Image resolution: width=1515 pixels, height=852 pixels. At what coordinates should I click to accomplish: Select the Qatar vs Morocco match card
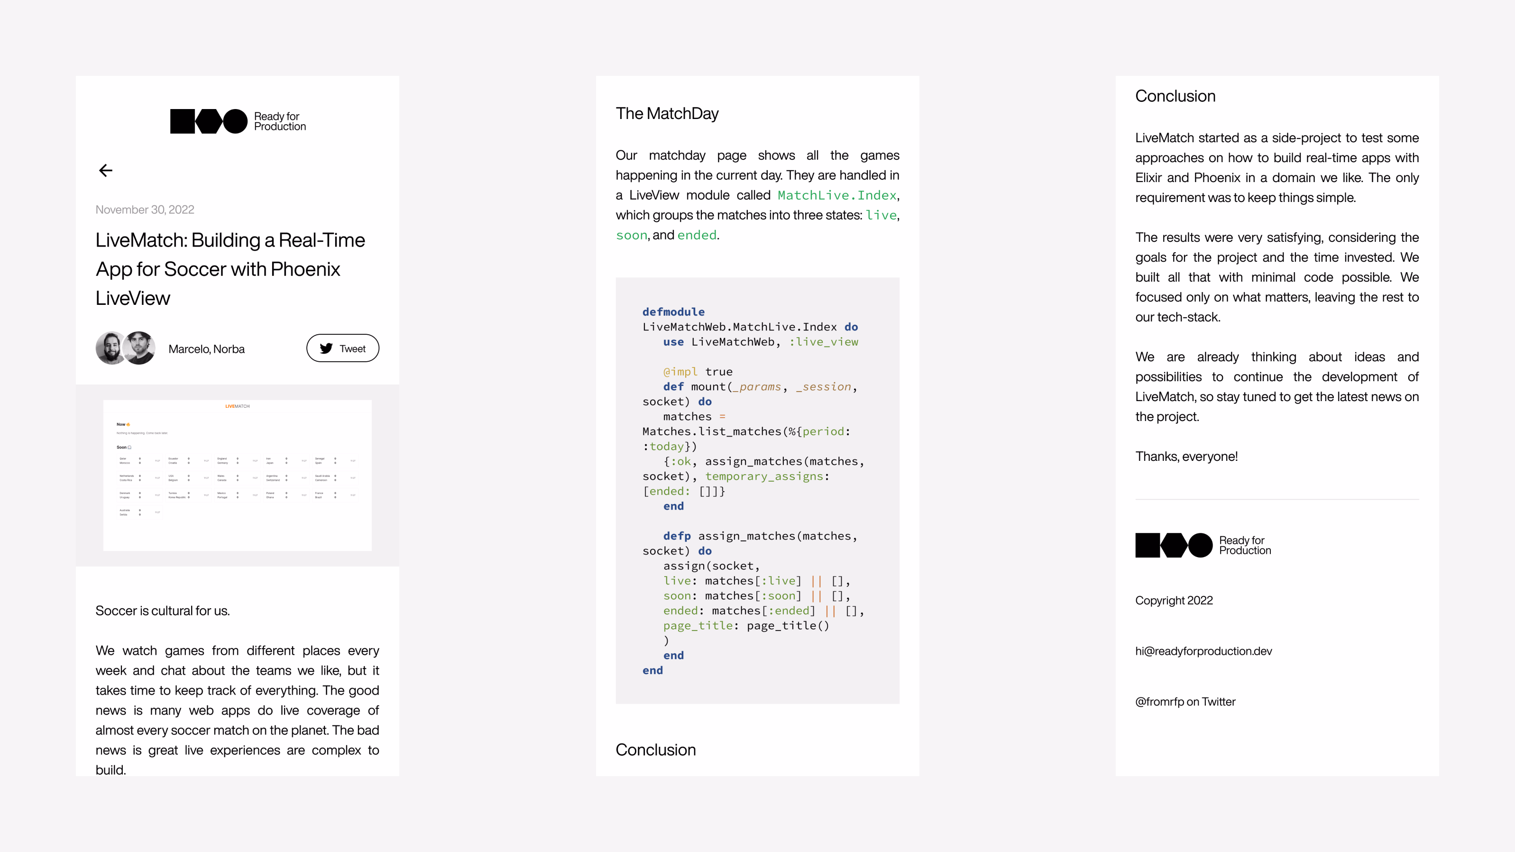pos(140,461)
